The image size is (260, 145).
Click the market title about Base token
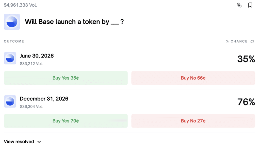pos(74,22)
